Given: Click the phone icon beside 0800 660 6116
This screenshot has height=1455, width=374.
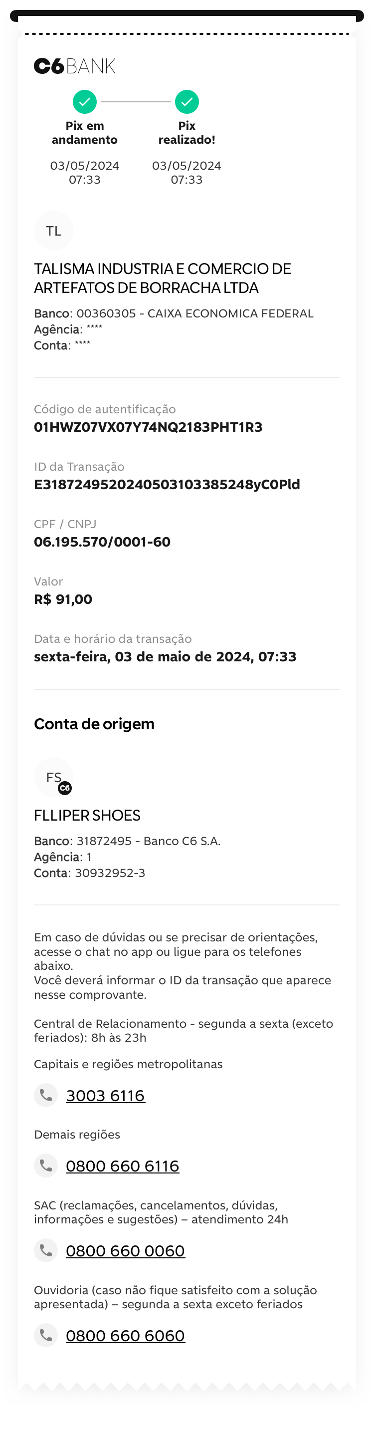Looking at the screenshot, I should point(46,1165).
